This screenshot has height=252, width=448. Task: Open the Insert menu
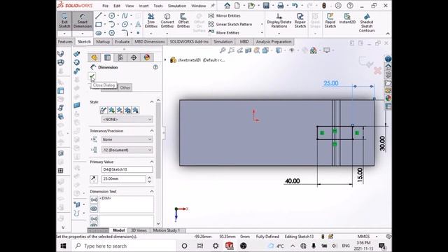pos(143,6)
